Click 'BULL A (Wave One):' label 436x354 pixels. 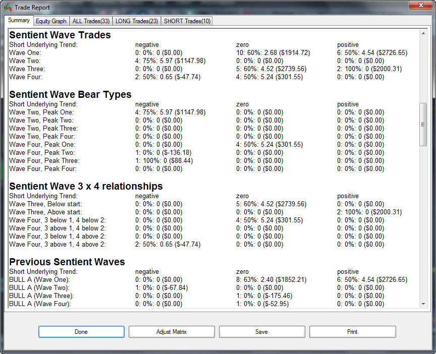pyautogui.click(x=39, y=279)
